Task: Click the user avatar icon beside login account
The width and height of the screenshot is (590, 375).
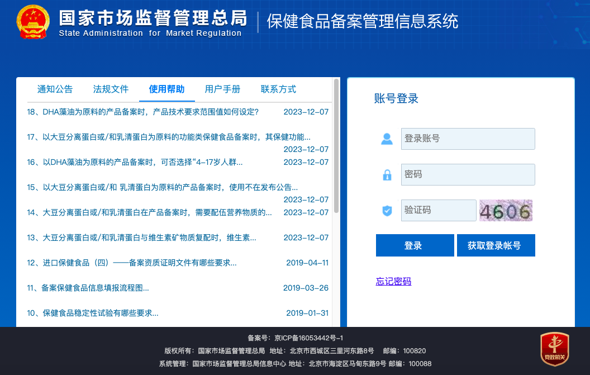Action: pyautogui.click(x=387, y=139)
